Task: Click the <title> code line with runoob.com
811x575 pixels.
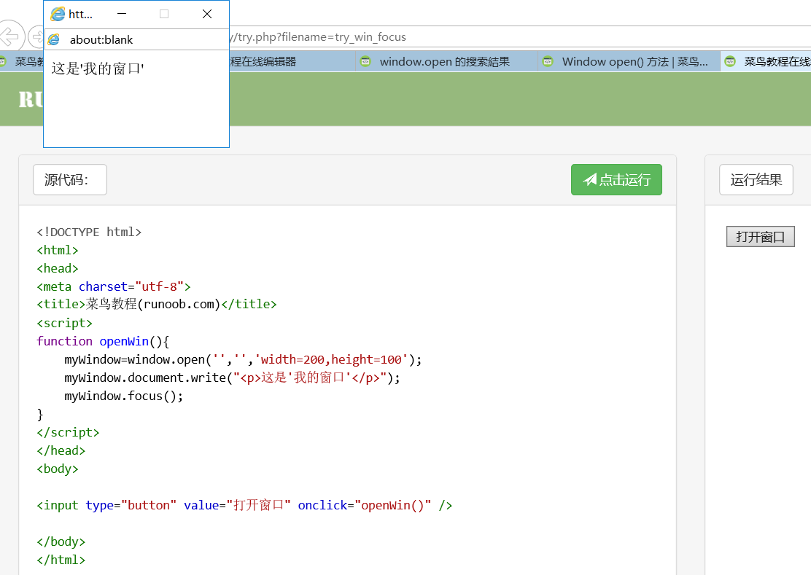Action: point(157,305)
